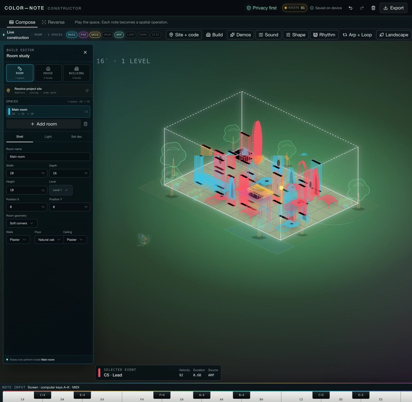Click the Selected Event C5 Lead card

click(158, 373)
